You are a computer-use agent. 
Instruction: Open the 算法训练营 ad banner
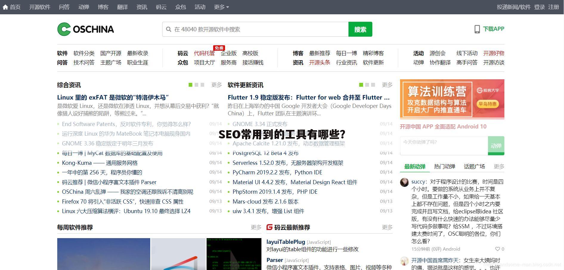(452, 99)
